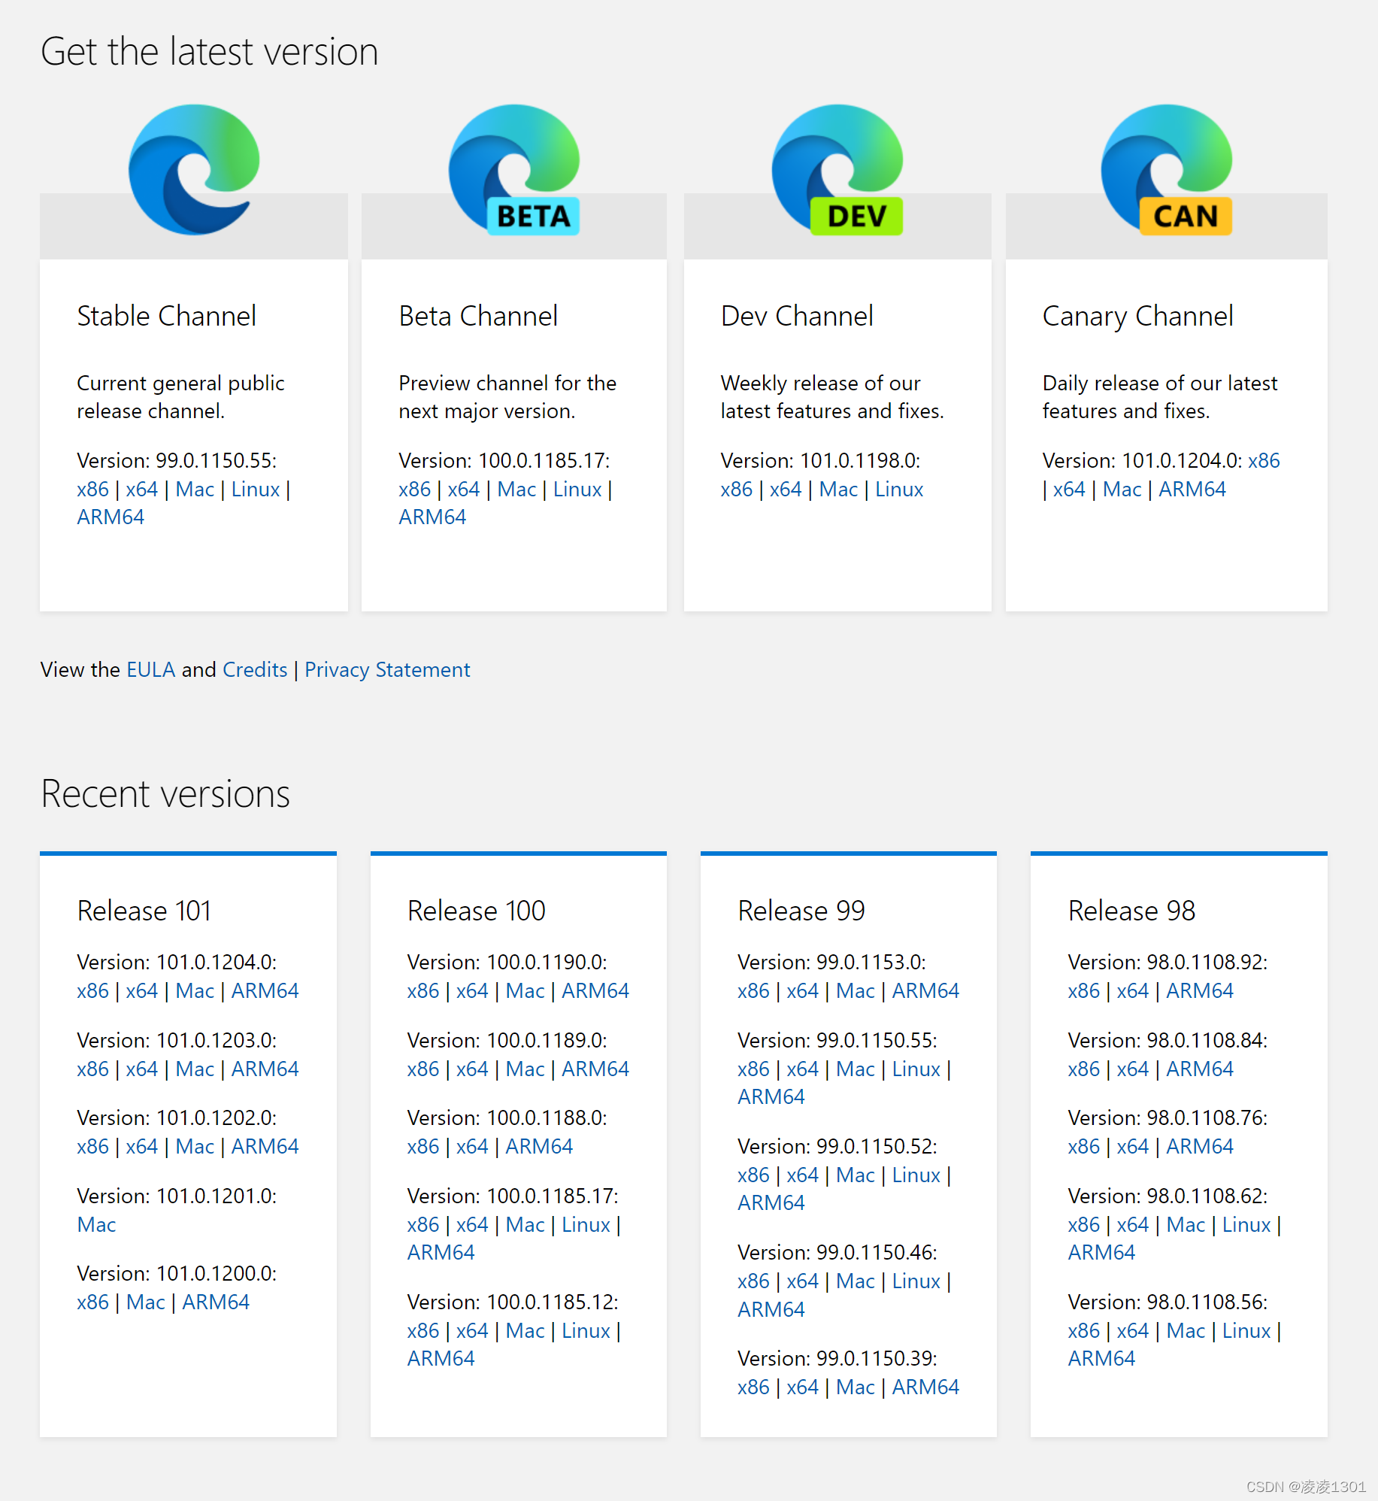Open the EULA link
1378x1501 pixels.
[150, 669]
